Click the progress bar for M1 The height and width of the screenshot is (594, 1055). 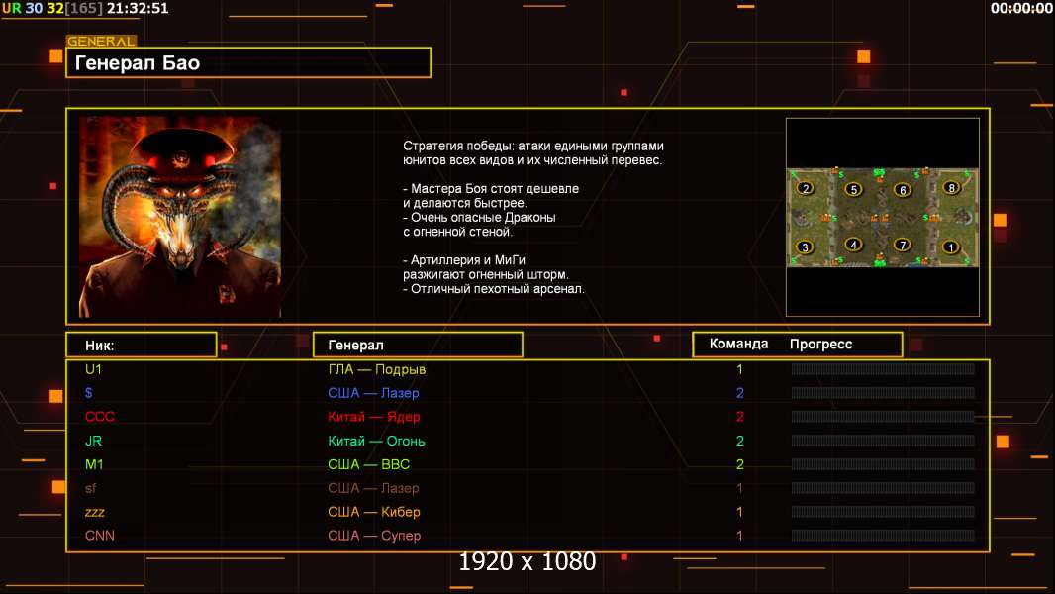pos(883,464)
